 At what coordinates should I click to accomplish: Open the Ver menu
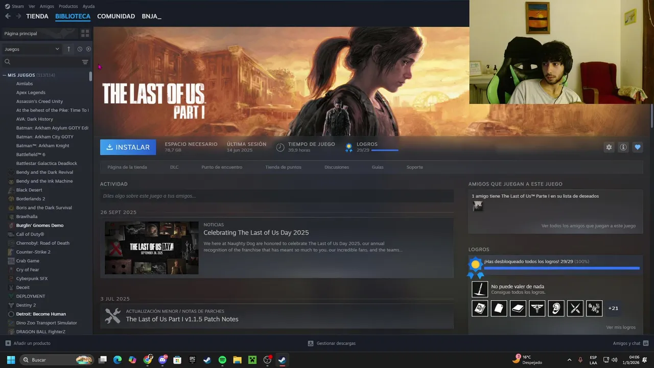[32, 6]
